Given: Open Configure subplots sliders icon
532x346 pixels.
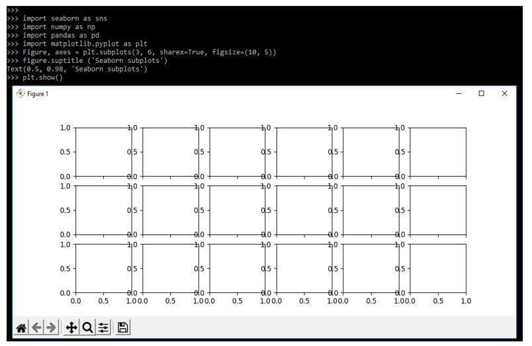Looking at the screenshot, I should 103,328.
